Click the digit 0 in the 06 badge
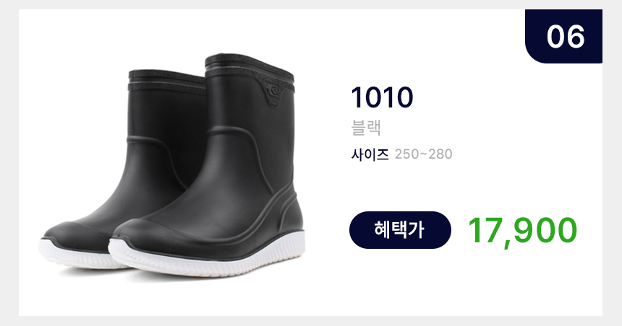The width and height of the screenshot is (622, 326). pos(555,36)
